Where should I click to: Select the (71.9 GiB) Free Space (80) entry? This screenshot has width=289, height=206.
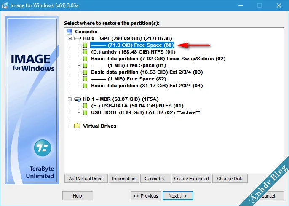pos(132,45)
